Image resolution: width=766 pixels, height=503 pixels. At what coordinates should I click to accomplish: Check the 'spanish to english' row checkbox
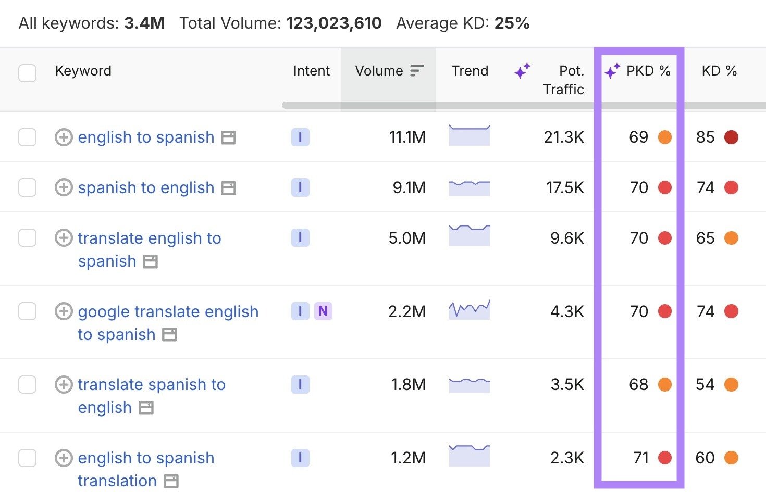tap(27, 187)
